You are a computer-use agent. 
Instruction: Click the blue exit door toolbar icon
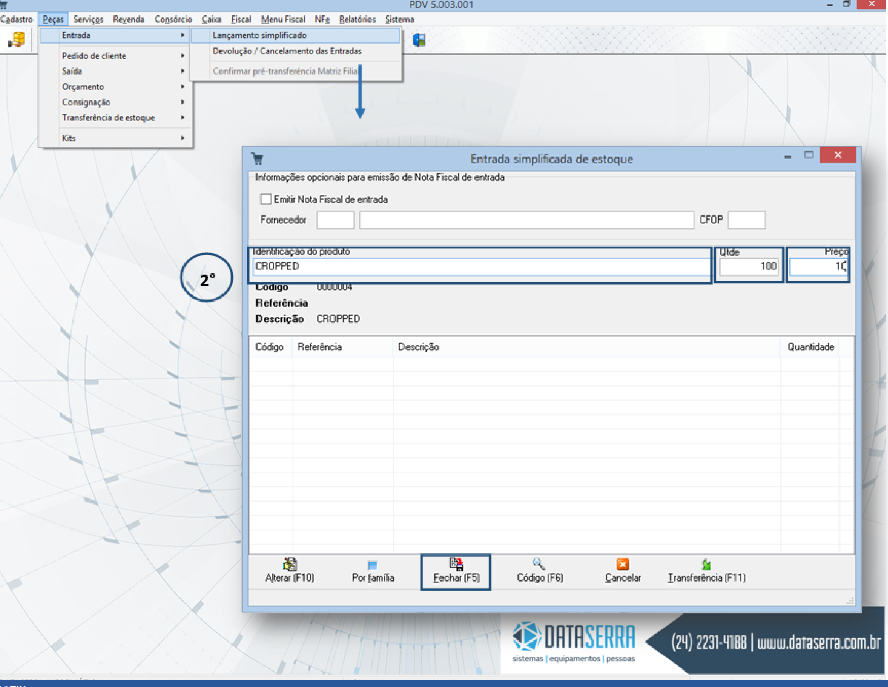419,40
